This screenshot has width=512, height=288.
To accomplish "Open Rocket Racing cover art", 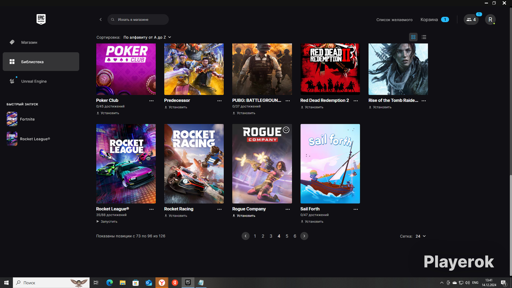I will point(194,164).
